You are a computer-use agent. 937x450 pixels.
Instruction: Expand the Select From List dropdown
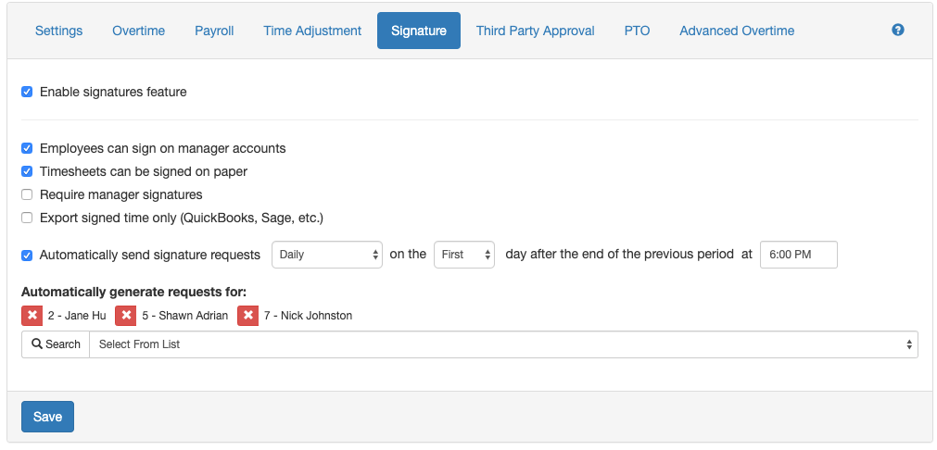(x=503, y=344)
